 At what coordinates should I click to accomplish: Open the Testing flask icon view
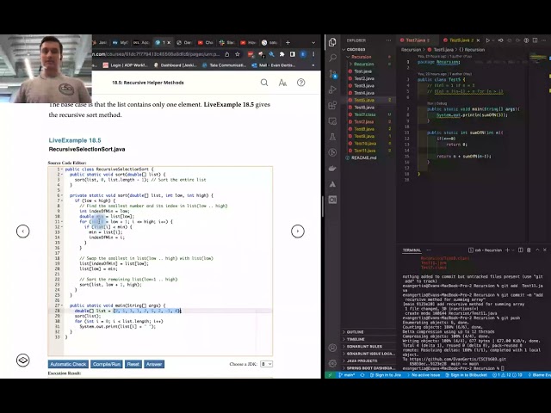click(332, 137)
